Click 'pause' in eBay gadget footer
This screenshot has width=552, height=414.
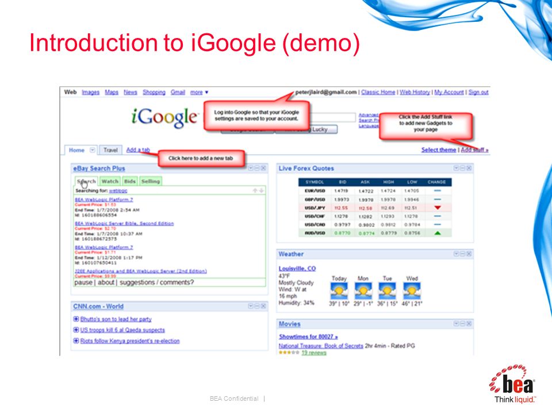pyautogui.click(x=83, y=282)
